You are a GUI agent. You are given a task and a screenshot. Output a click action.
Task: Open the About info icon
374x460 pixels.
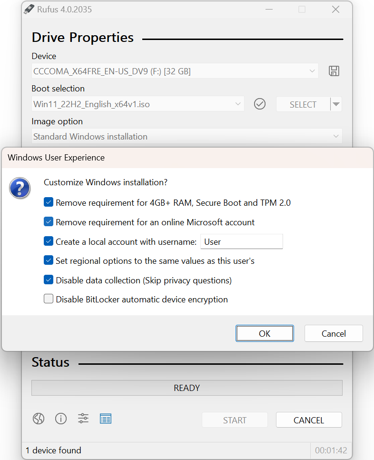61,419
